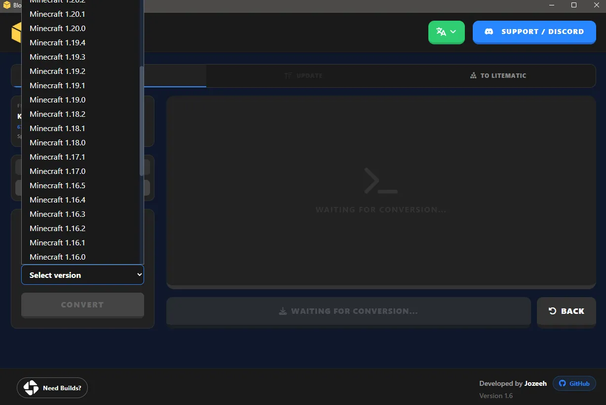
Task: Close the Select version dropdown
Action: click(82, 275)
